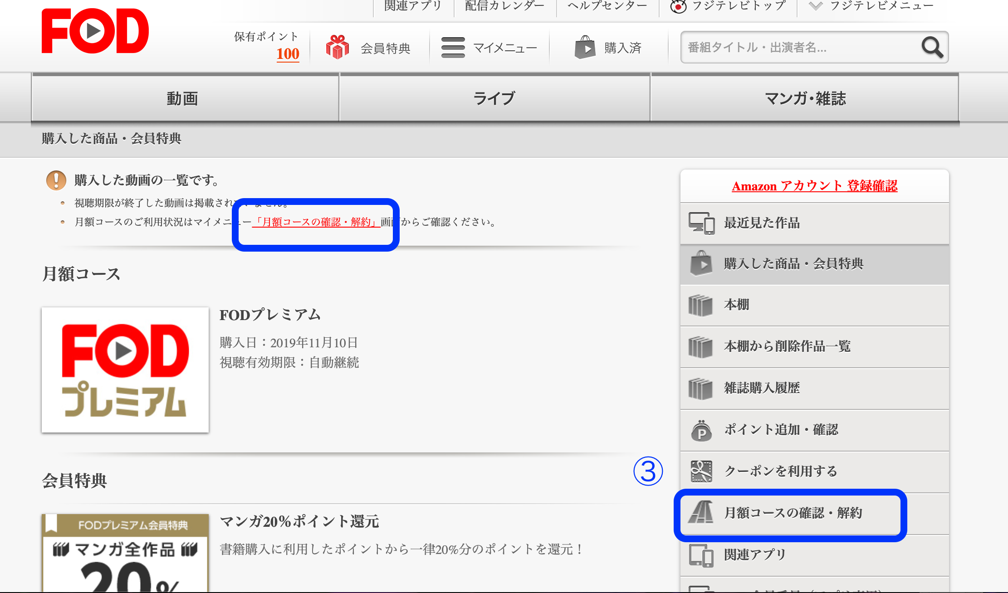This screenshot has height=593, width=1008.
Task: Select 月額コースの確認・解約 in the sidebar
Action: pos(814,513)
